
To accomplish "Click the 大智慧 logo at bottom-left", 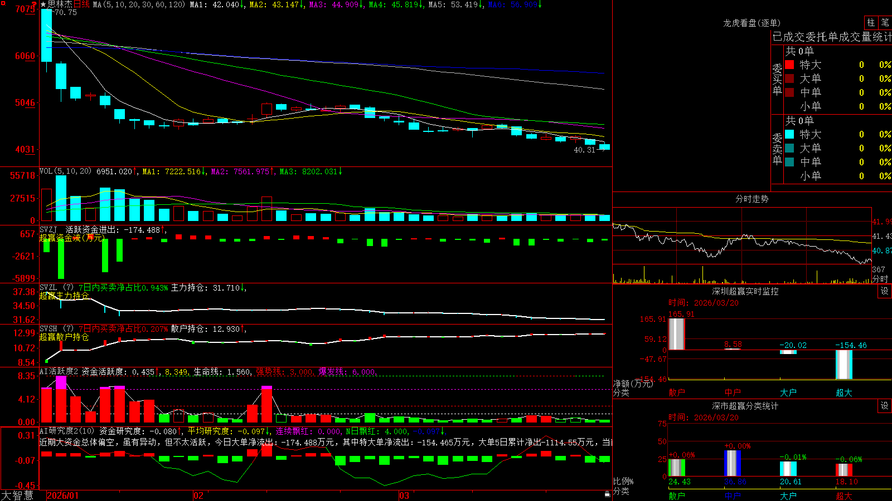I will pyautogui.click(x=17, y=495).
